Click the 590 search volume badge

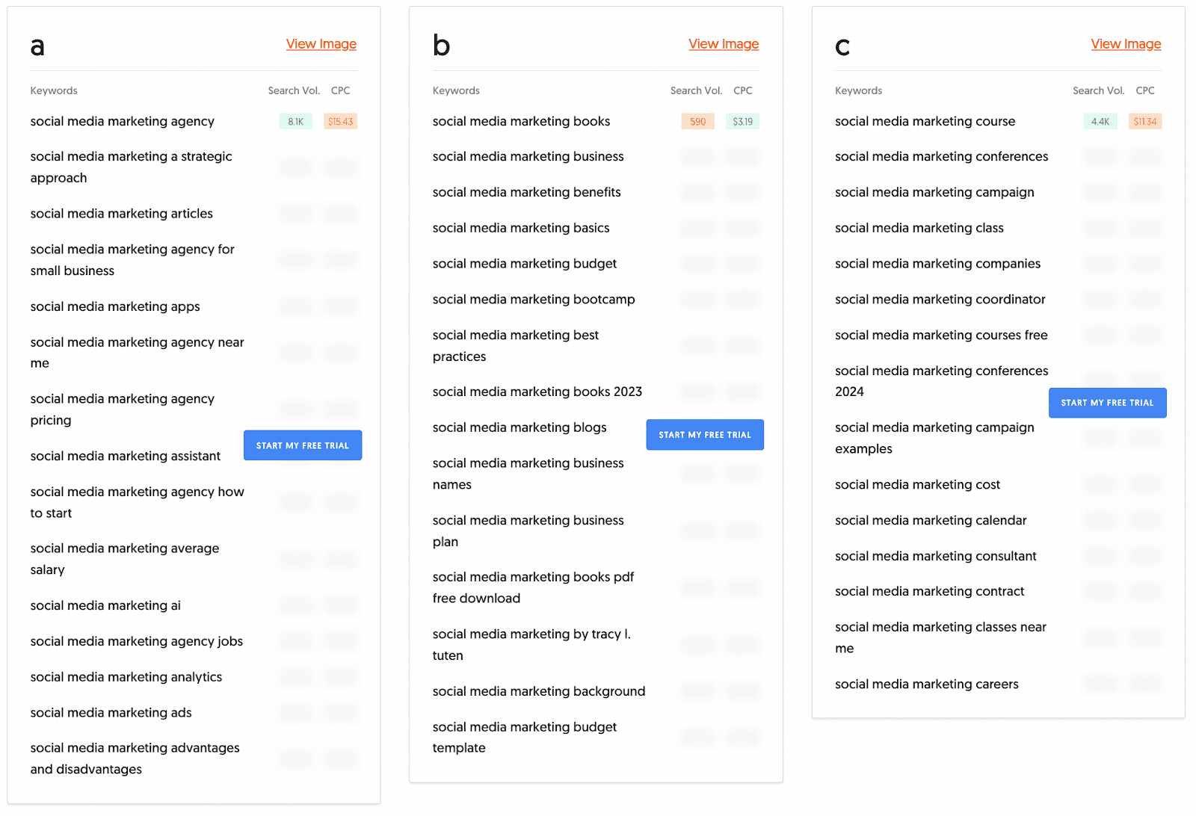[697, 121]
